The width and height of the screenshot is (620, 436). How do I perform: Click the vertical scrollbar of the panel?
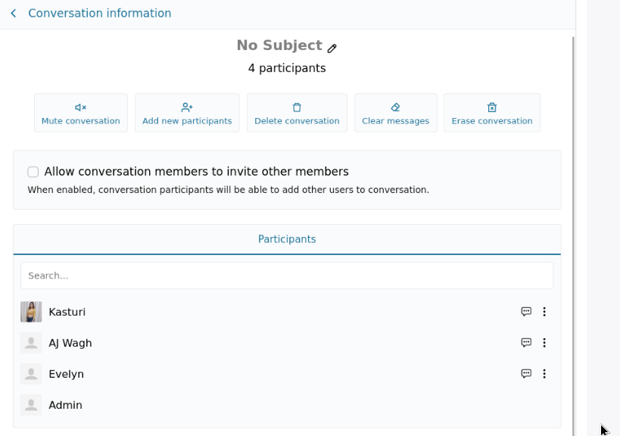[573, 237]
